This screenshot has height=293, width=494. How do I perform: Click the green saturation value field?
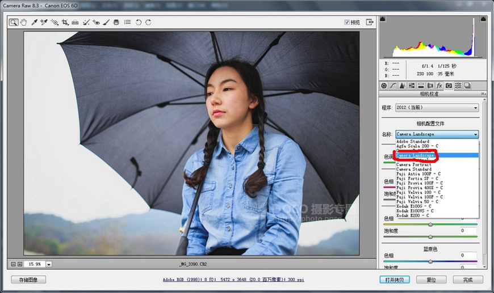tap(468, 231)
